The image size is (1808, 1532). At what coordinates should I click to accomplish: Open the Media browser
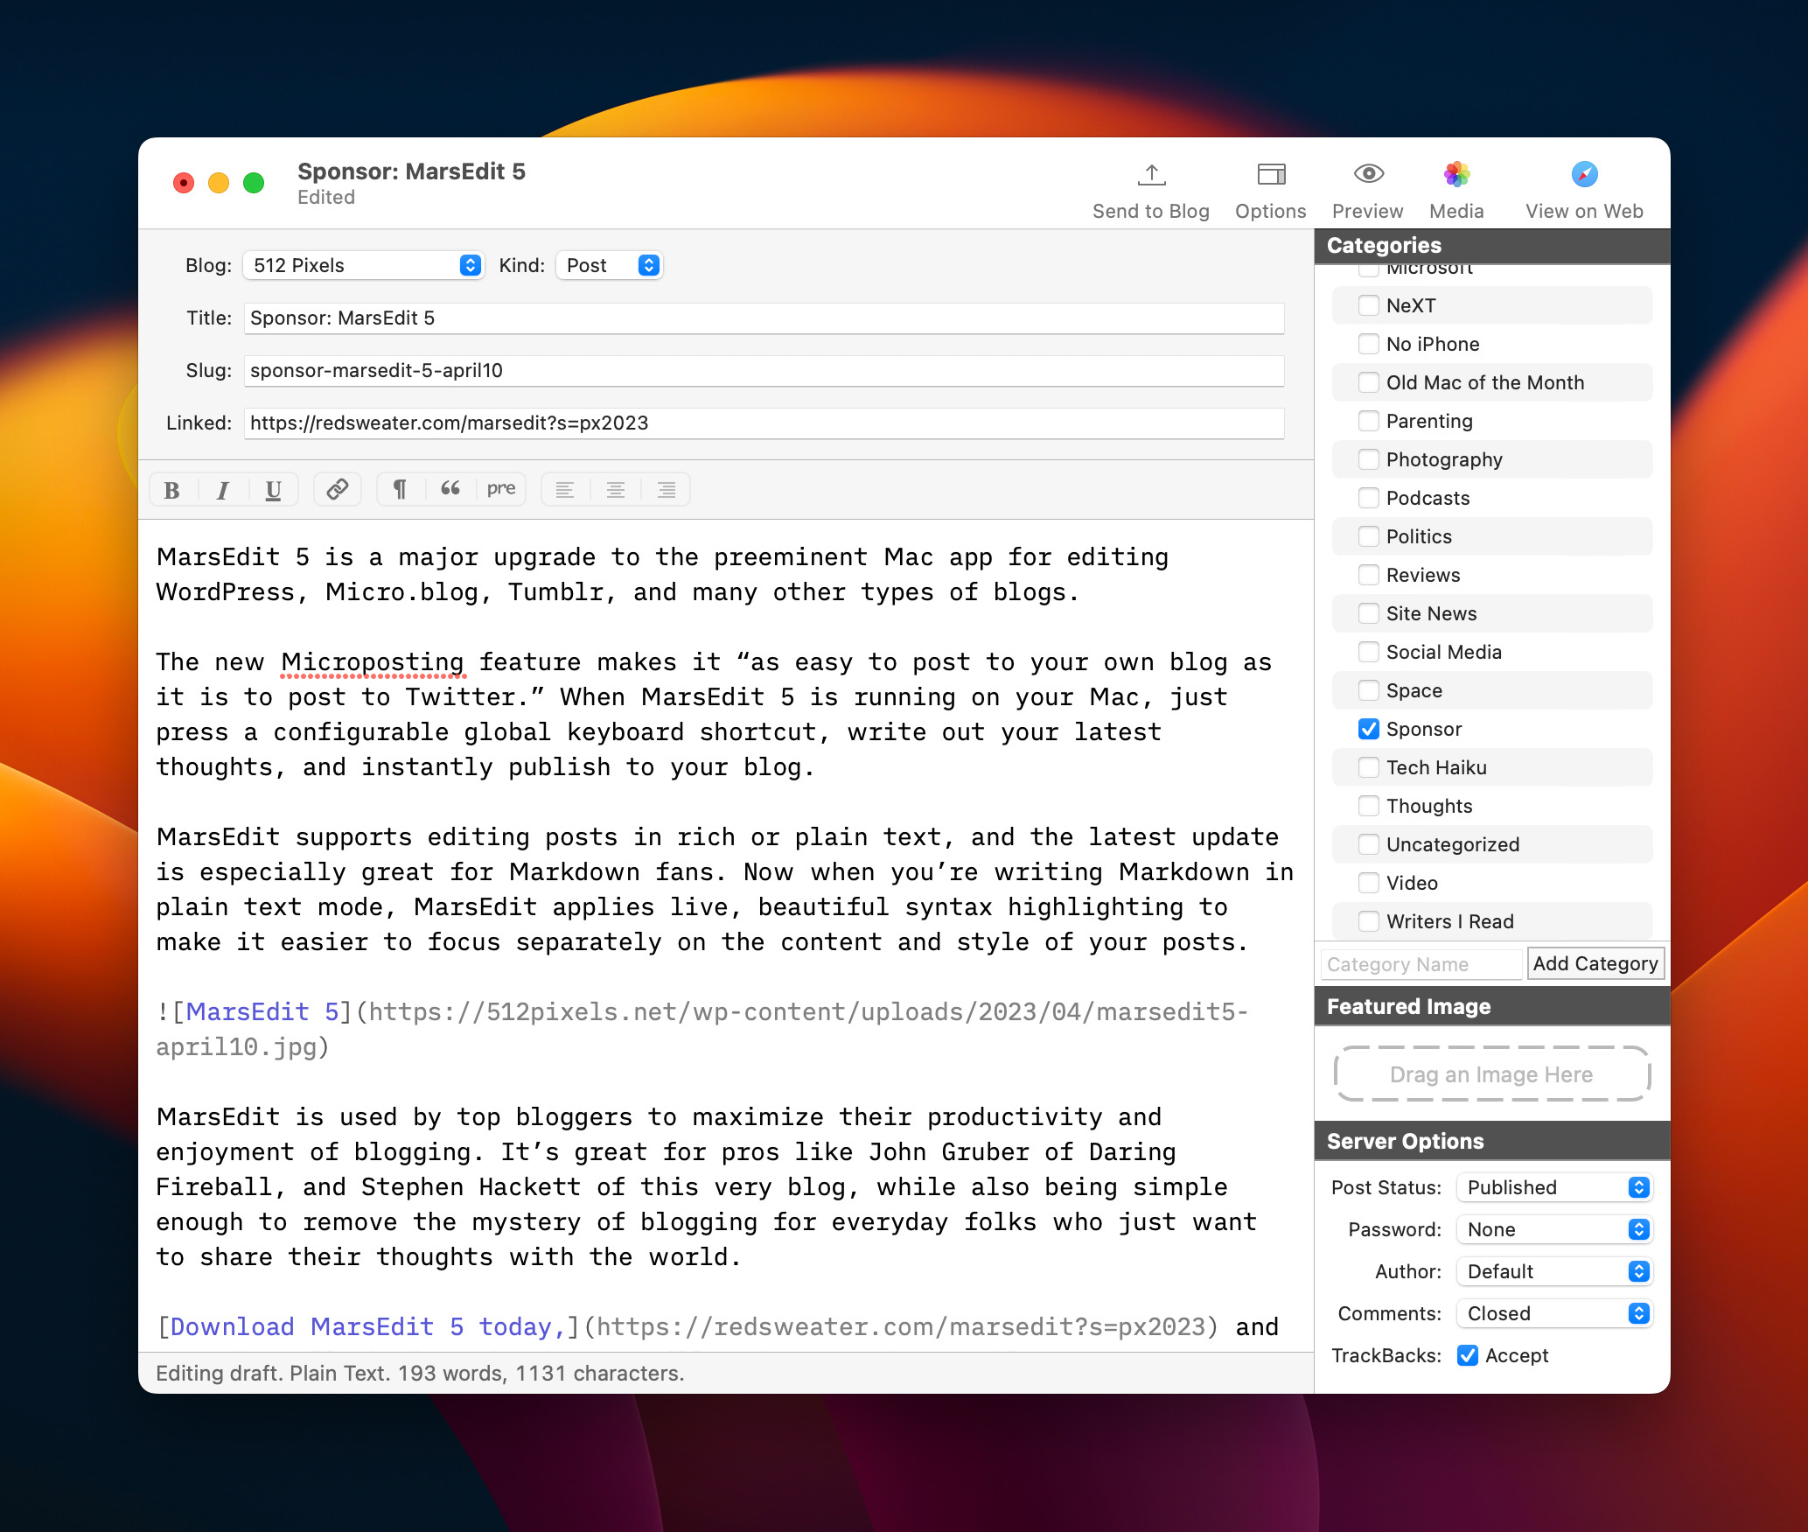coord(1456,174)
